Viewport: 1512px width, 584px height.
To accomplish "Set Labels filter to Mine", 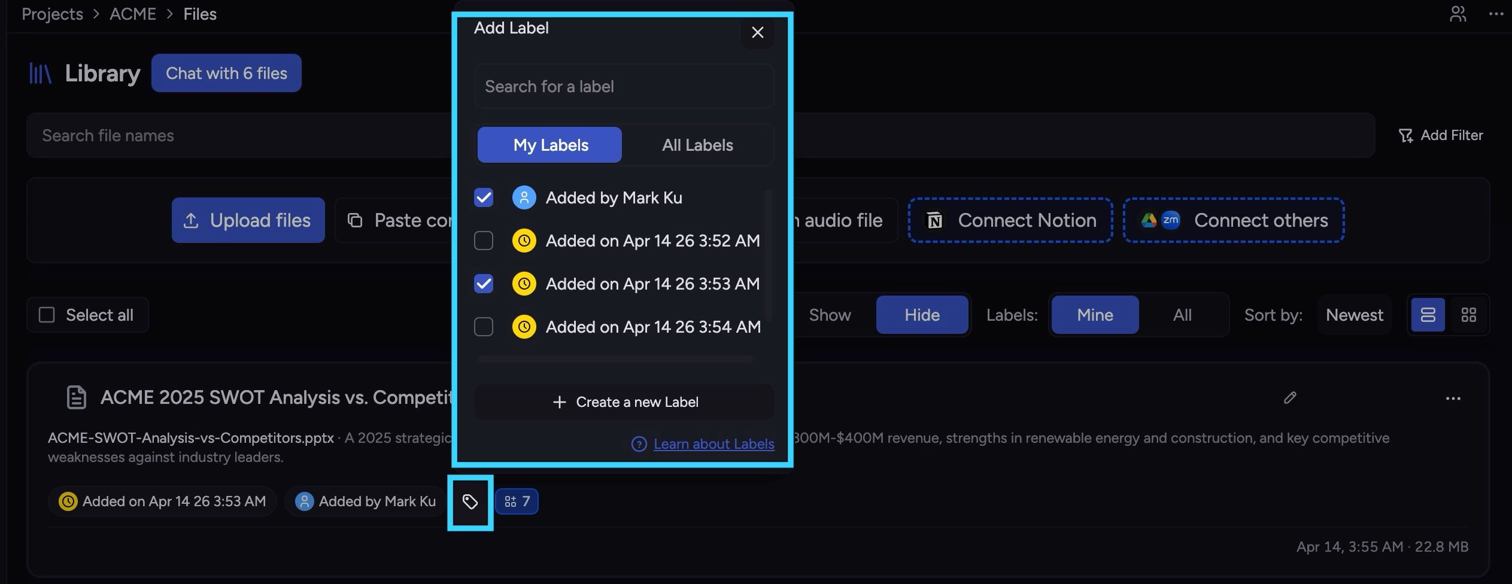I will [x=1095, y=315].
